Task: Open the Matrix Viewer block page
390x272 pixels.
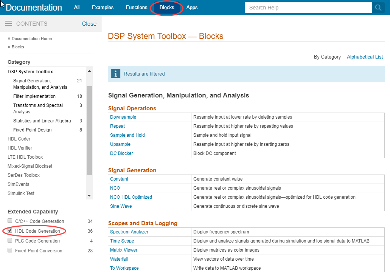Action: coord(124,250)
